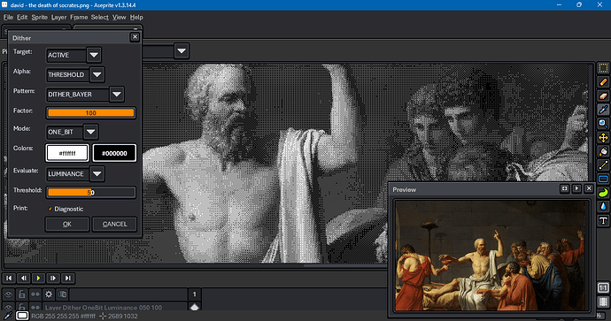Image resolution: width=611 pixels, height=321 pixels.
Task: Click the CANCEL button in Dither dialog
Action: pos(114,224)
